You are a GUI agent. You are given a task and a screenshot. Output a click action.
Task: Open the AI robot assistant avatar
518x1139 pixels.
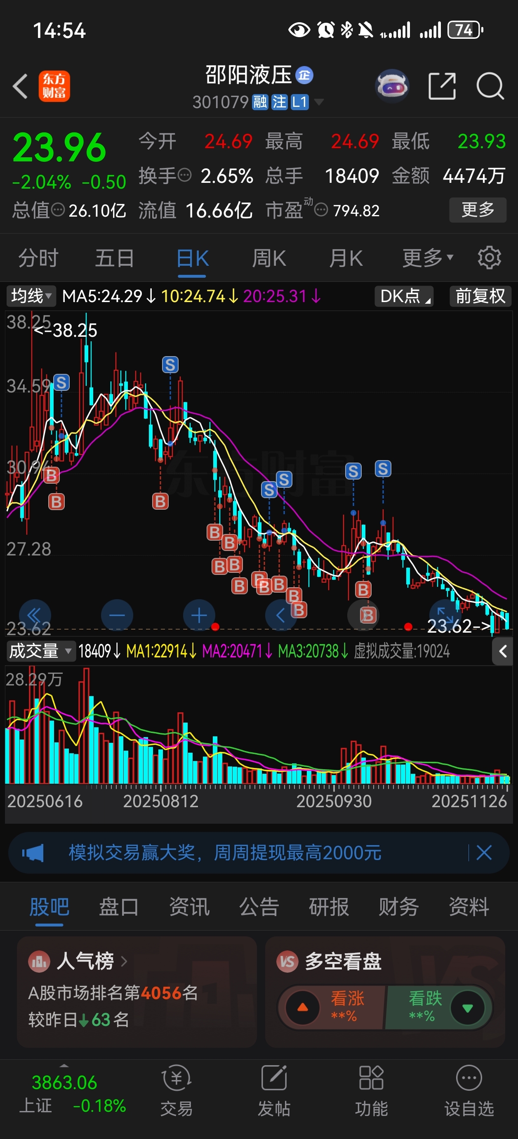tap(392, 86)
